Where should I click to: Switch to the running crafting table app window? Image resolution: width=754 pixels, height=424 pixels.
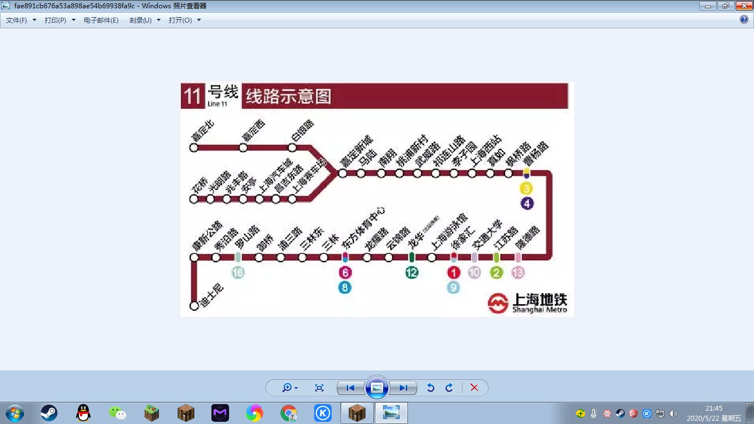tap(357, 413)
